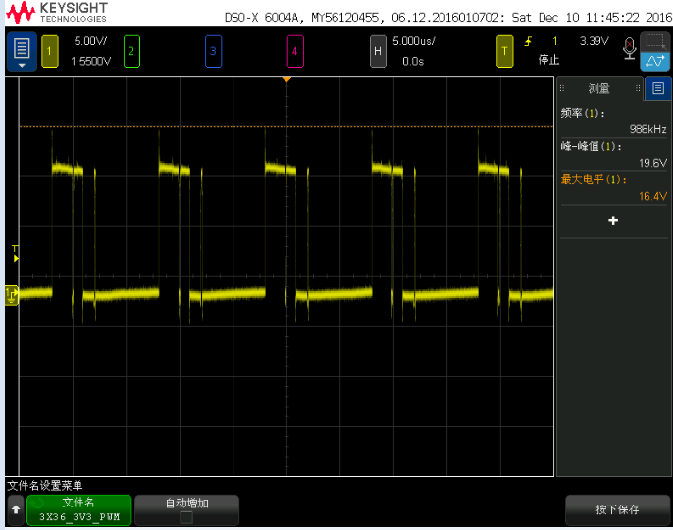The image size is (673, 530).
Task: Open the main menu dropdown icon
Action: 22,51
